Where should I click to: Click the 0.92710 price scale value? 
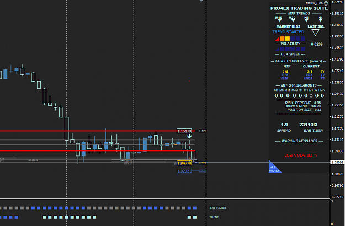[337, 197]
